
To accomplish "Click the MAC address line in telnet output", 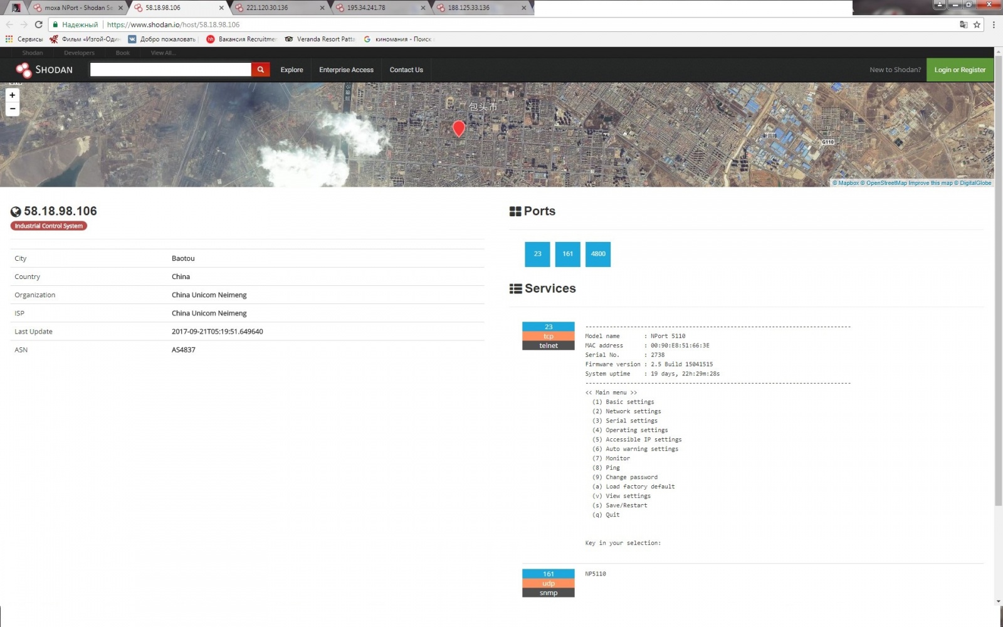I will pos(647,345).
